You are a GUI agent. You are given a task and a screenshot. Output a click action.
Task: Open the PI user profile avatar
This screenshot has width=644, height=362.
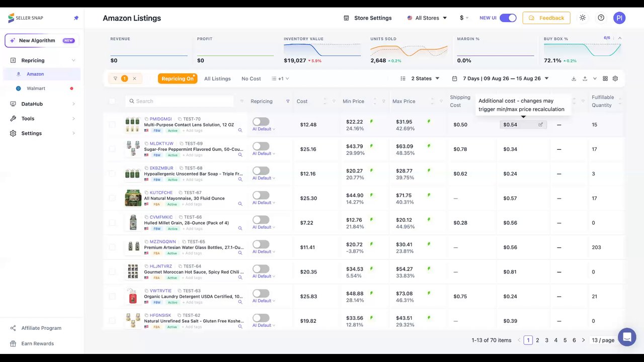(619, 18)
